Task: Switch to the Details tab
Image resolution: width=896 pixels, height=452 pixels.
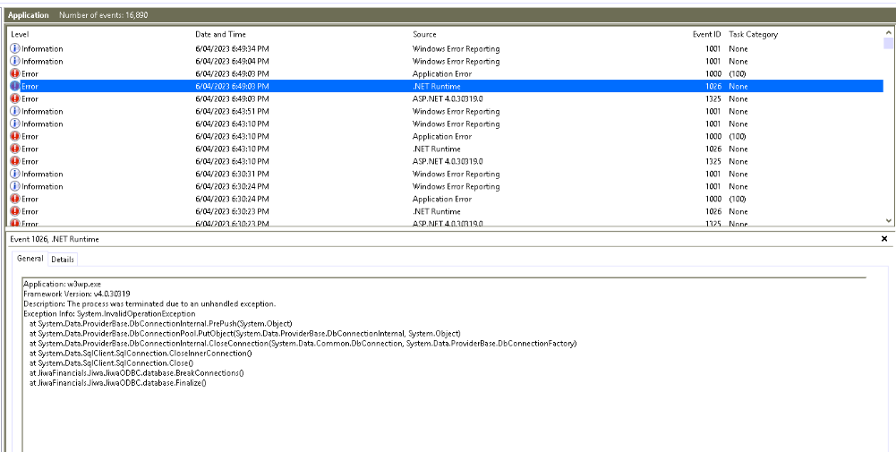Action: (x=63, y=259)
